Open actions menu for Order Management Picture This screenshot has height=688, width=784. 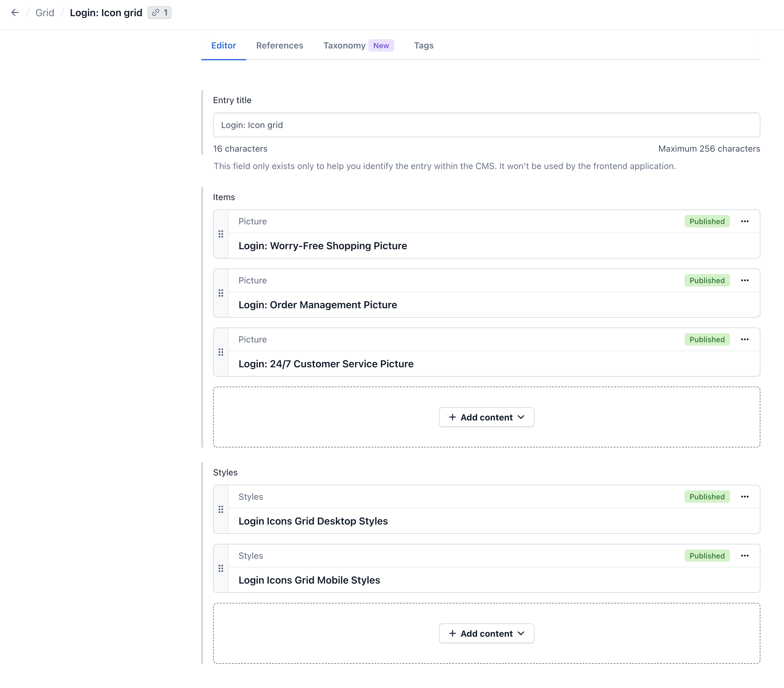[745, 281]
